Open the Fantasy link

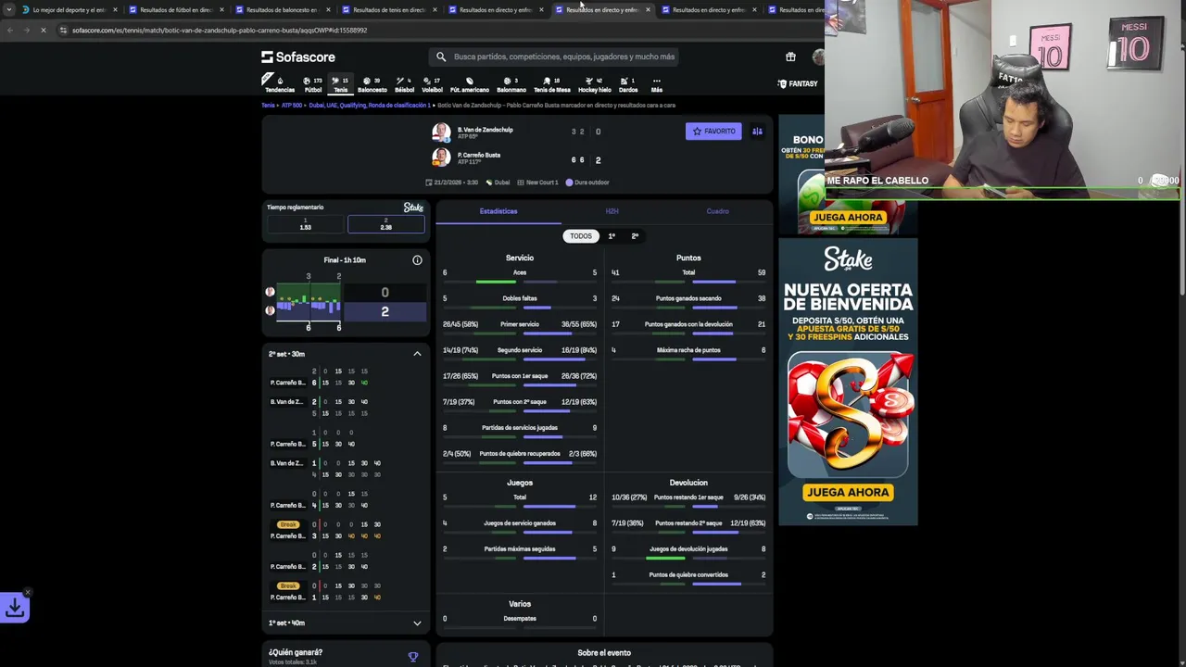797,84
